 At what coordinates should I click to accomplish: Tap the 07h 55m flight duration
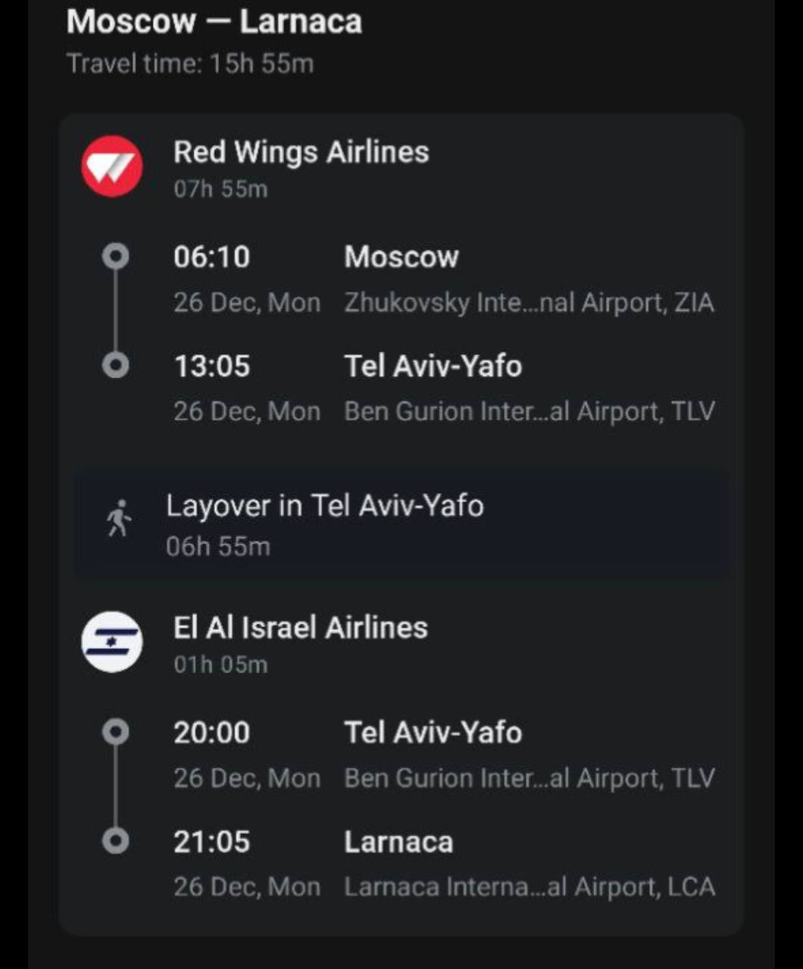pyautogui.click(x=220, y=189)
